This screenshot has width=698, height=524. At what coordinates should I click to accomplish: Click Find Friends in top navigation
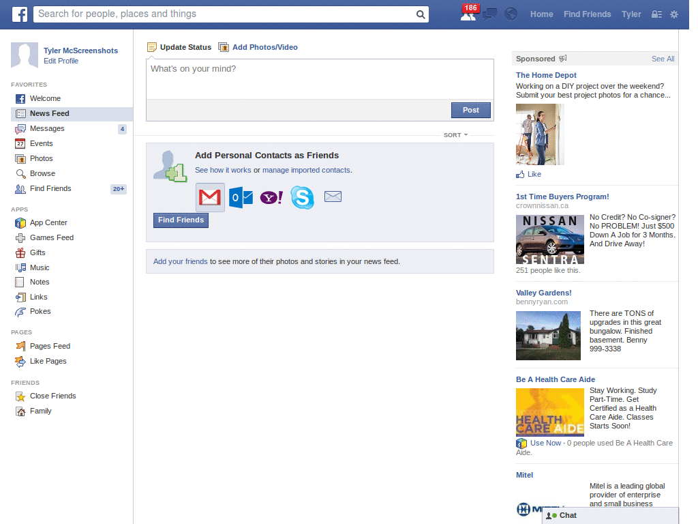click(587, 14)
